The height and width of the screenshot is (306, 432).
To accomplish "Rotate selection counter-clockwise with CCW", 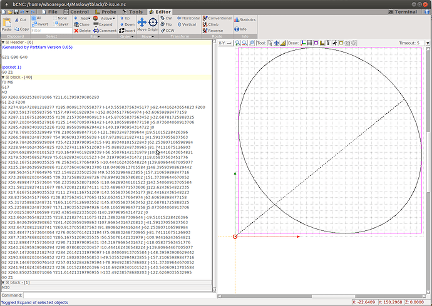I will pos(167,31).
